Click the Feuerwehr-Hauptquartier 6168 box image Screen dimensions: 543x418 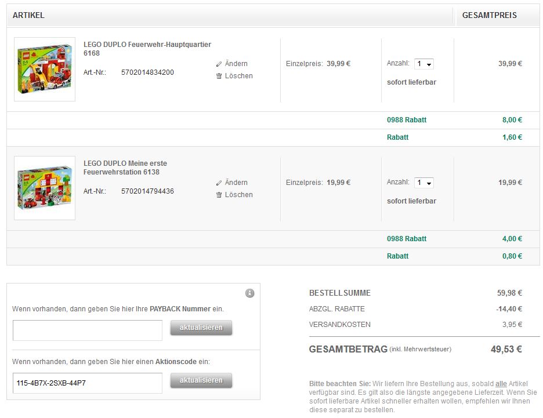point(44,69)
